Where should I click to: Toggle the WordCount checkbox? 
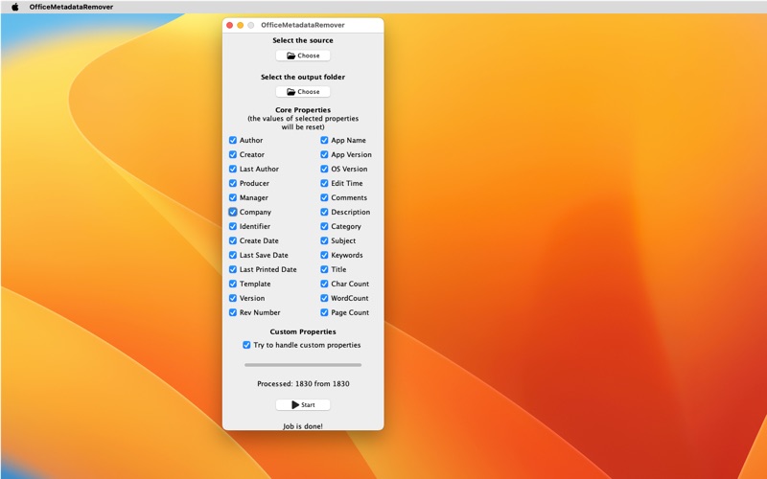point(324,298)
